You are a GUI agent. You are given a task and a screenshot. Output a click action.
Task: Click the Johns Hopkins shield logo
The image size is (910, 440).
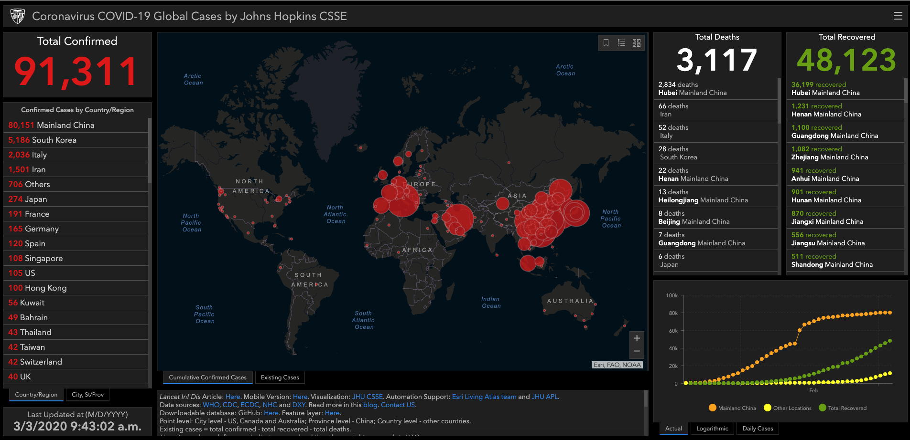point(18,16)
